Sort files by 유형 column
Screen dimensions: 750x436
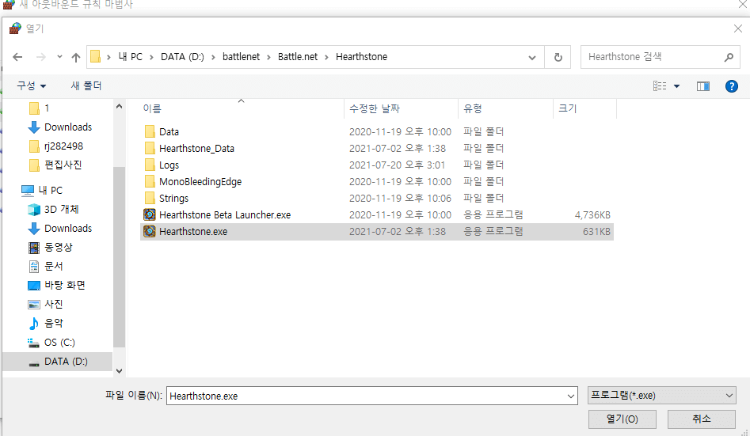(x=505, y=108)
